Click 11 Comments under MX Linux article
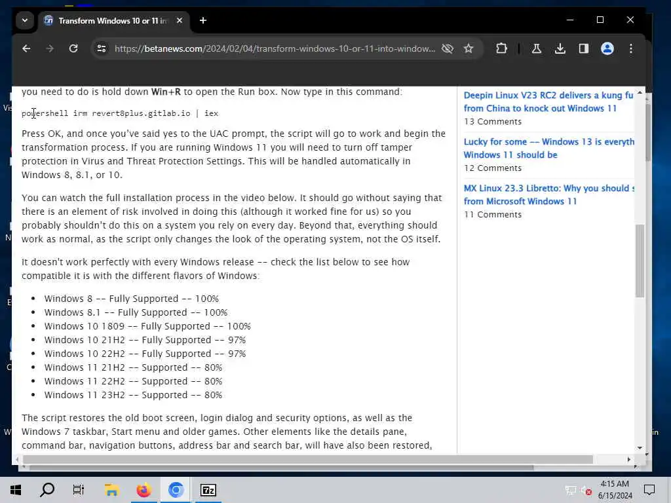The width and height of the screenshot is (671, 503). [493, 215]
